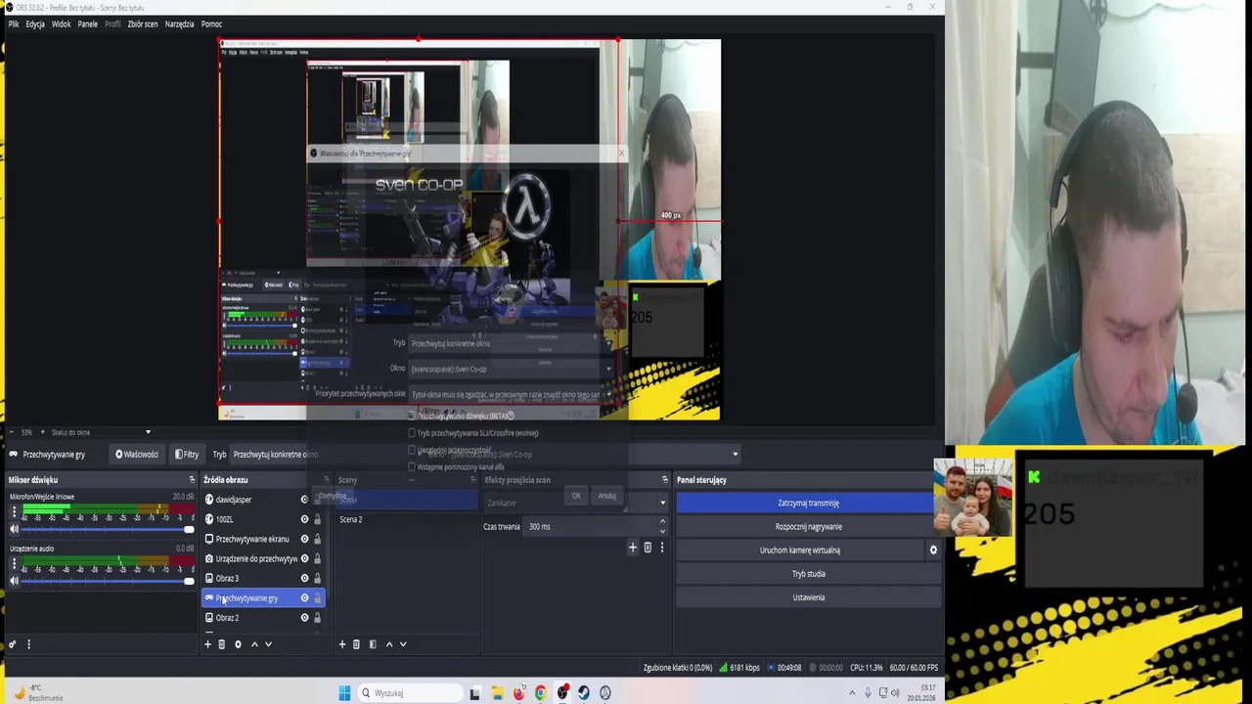Open Google Chrome from the taskbar
This screenshot has height=704, width=1252.
pos(540,693)
